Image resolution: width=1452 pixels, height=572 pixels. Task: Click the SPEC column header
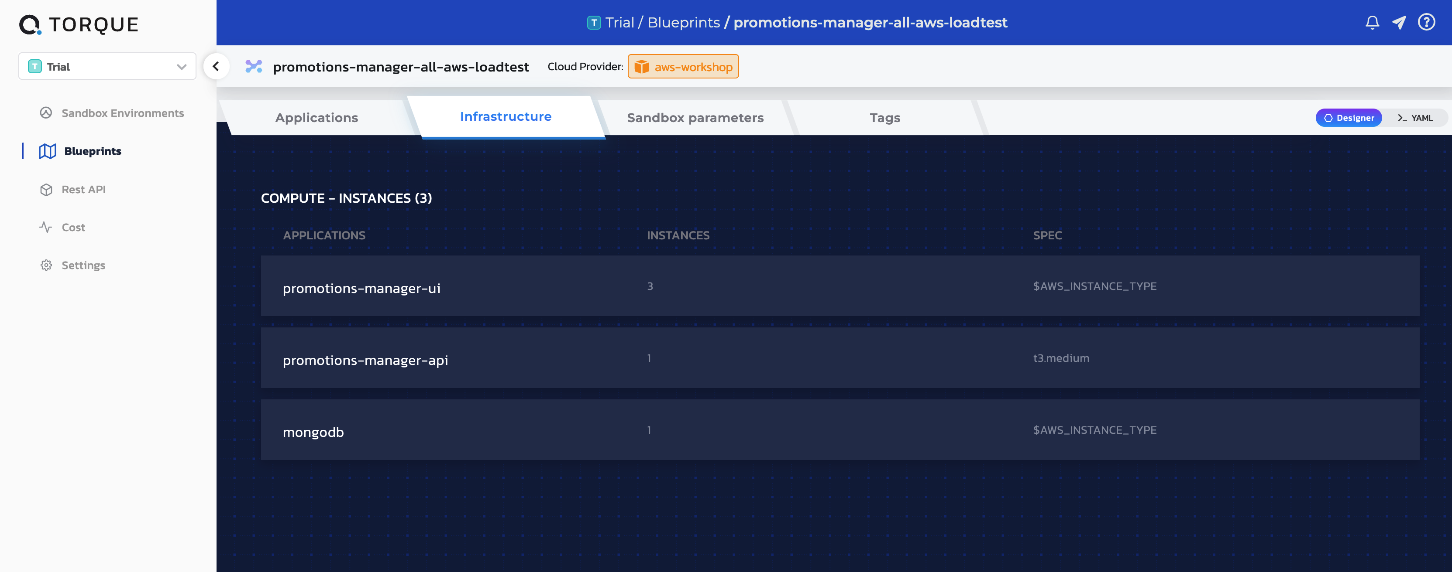[1047, 235]
